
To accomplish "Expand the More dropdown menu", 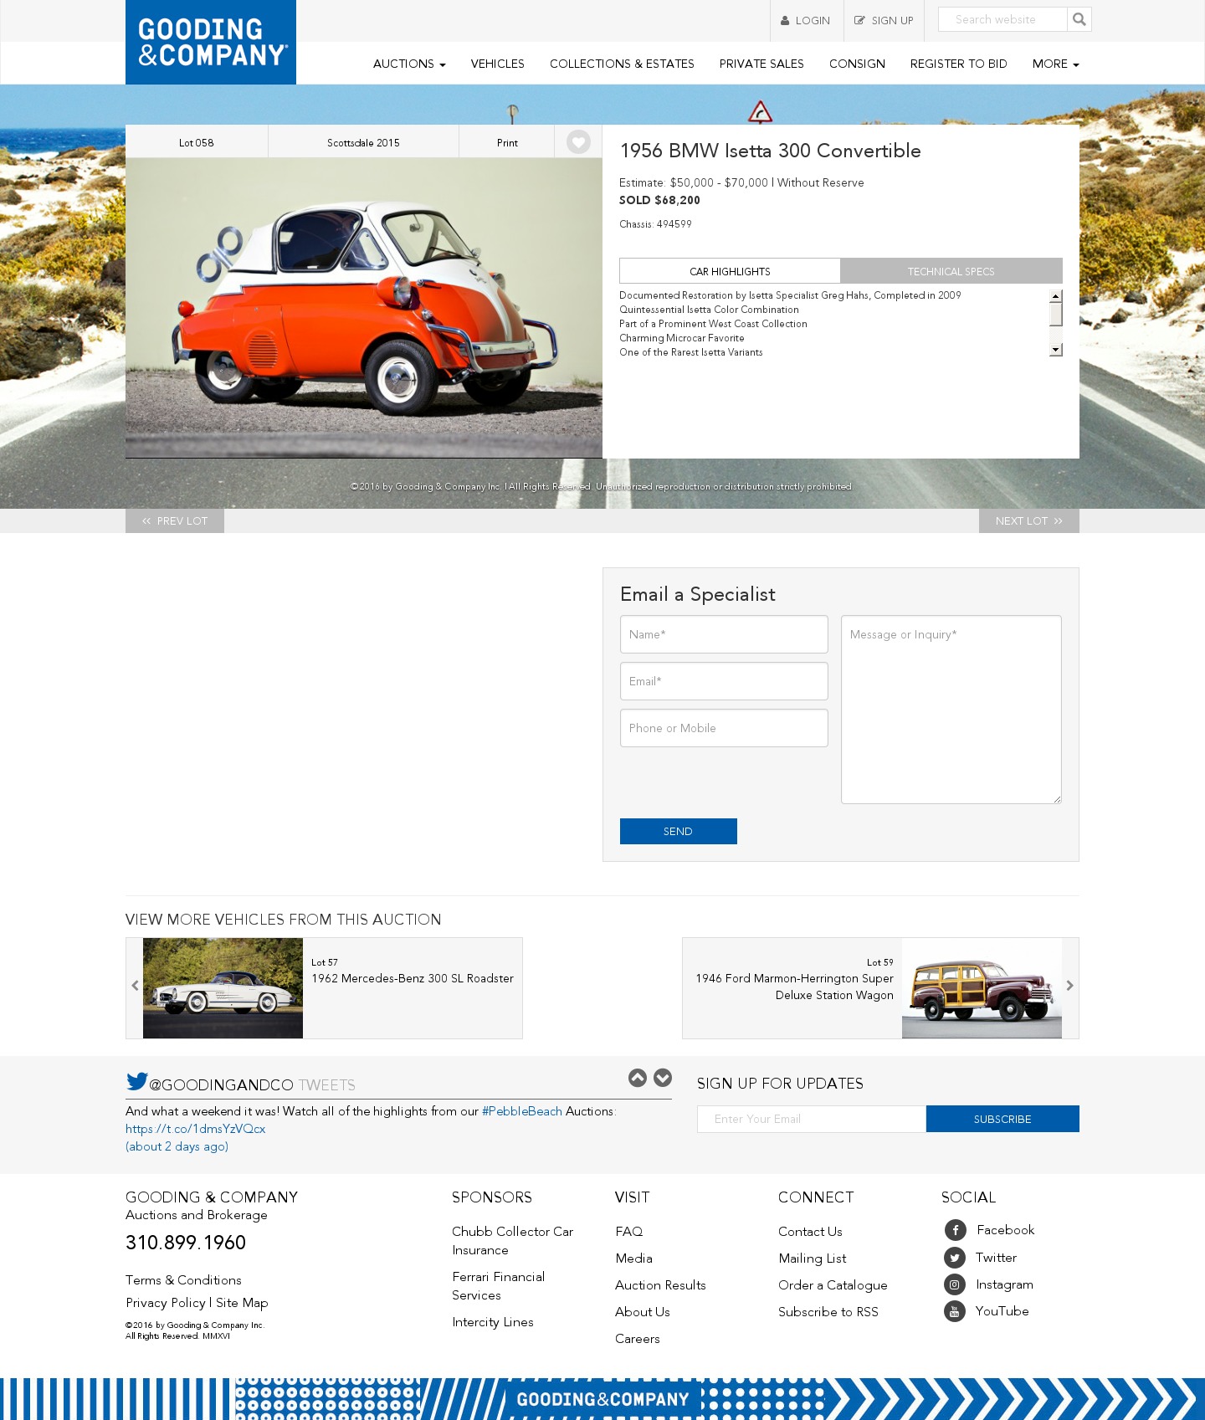I will click(x=1056, y=64).
